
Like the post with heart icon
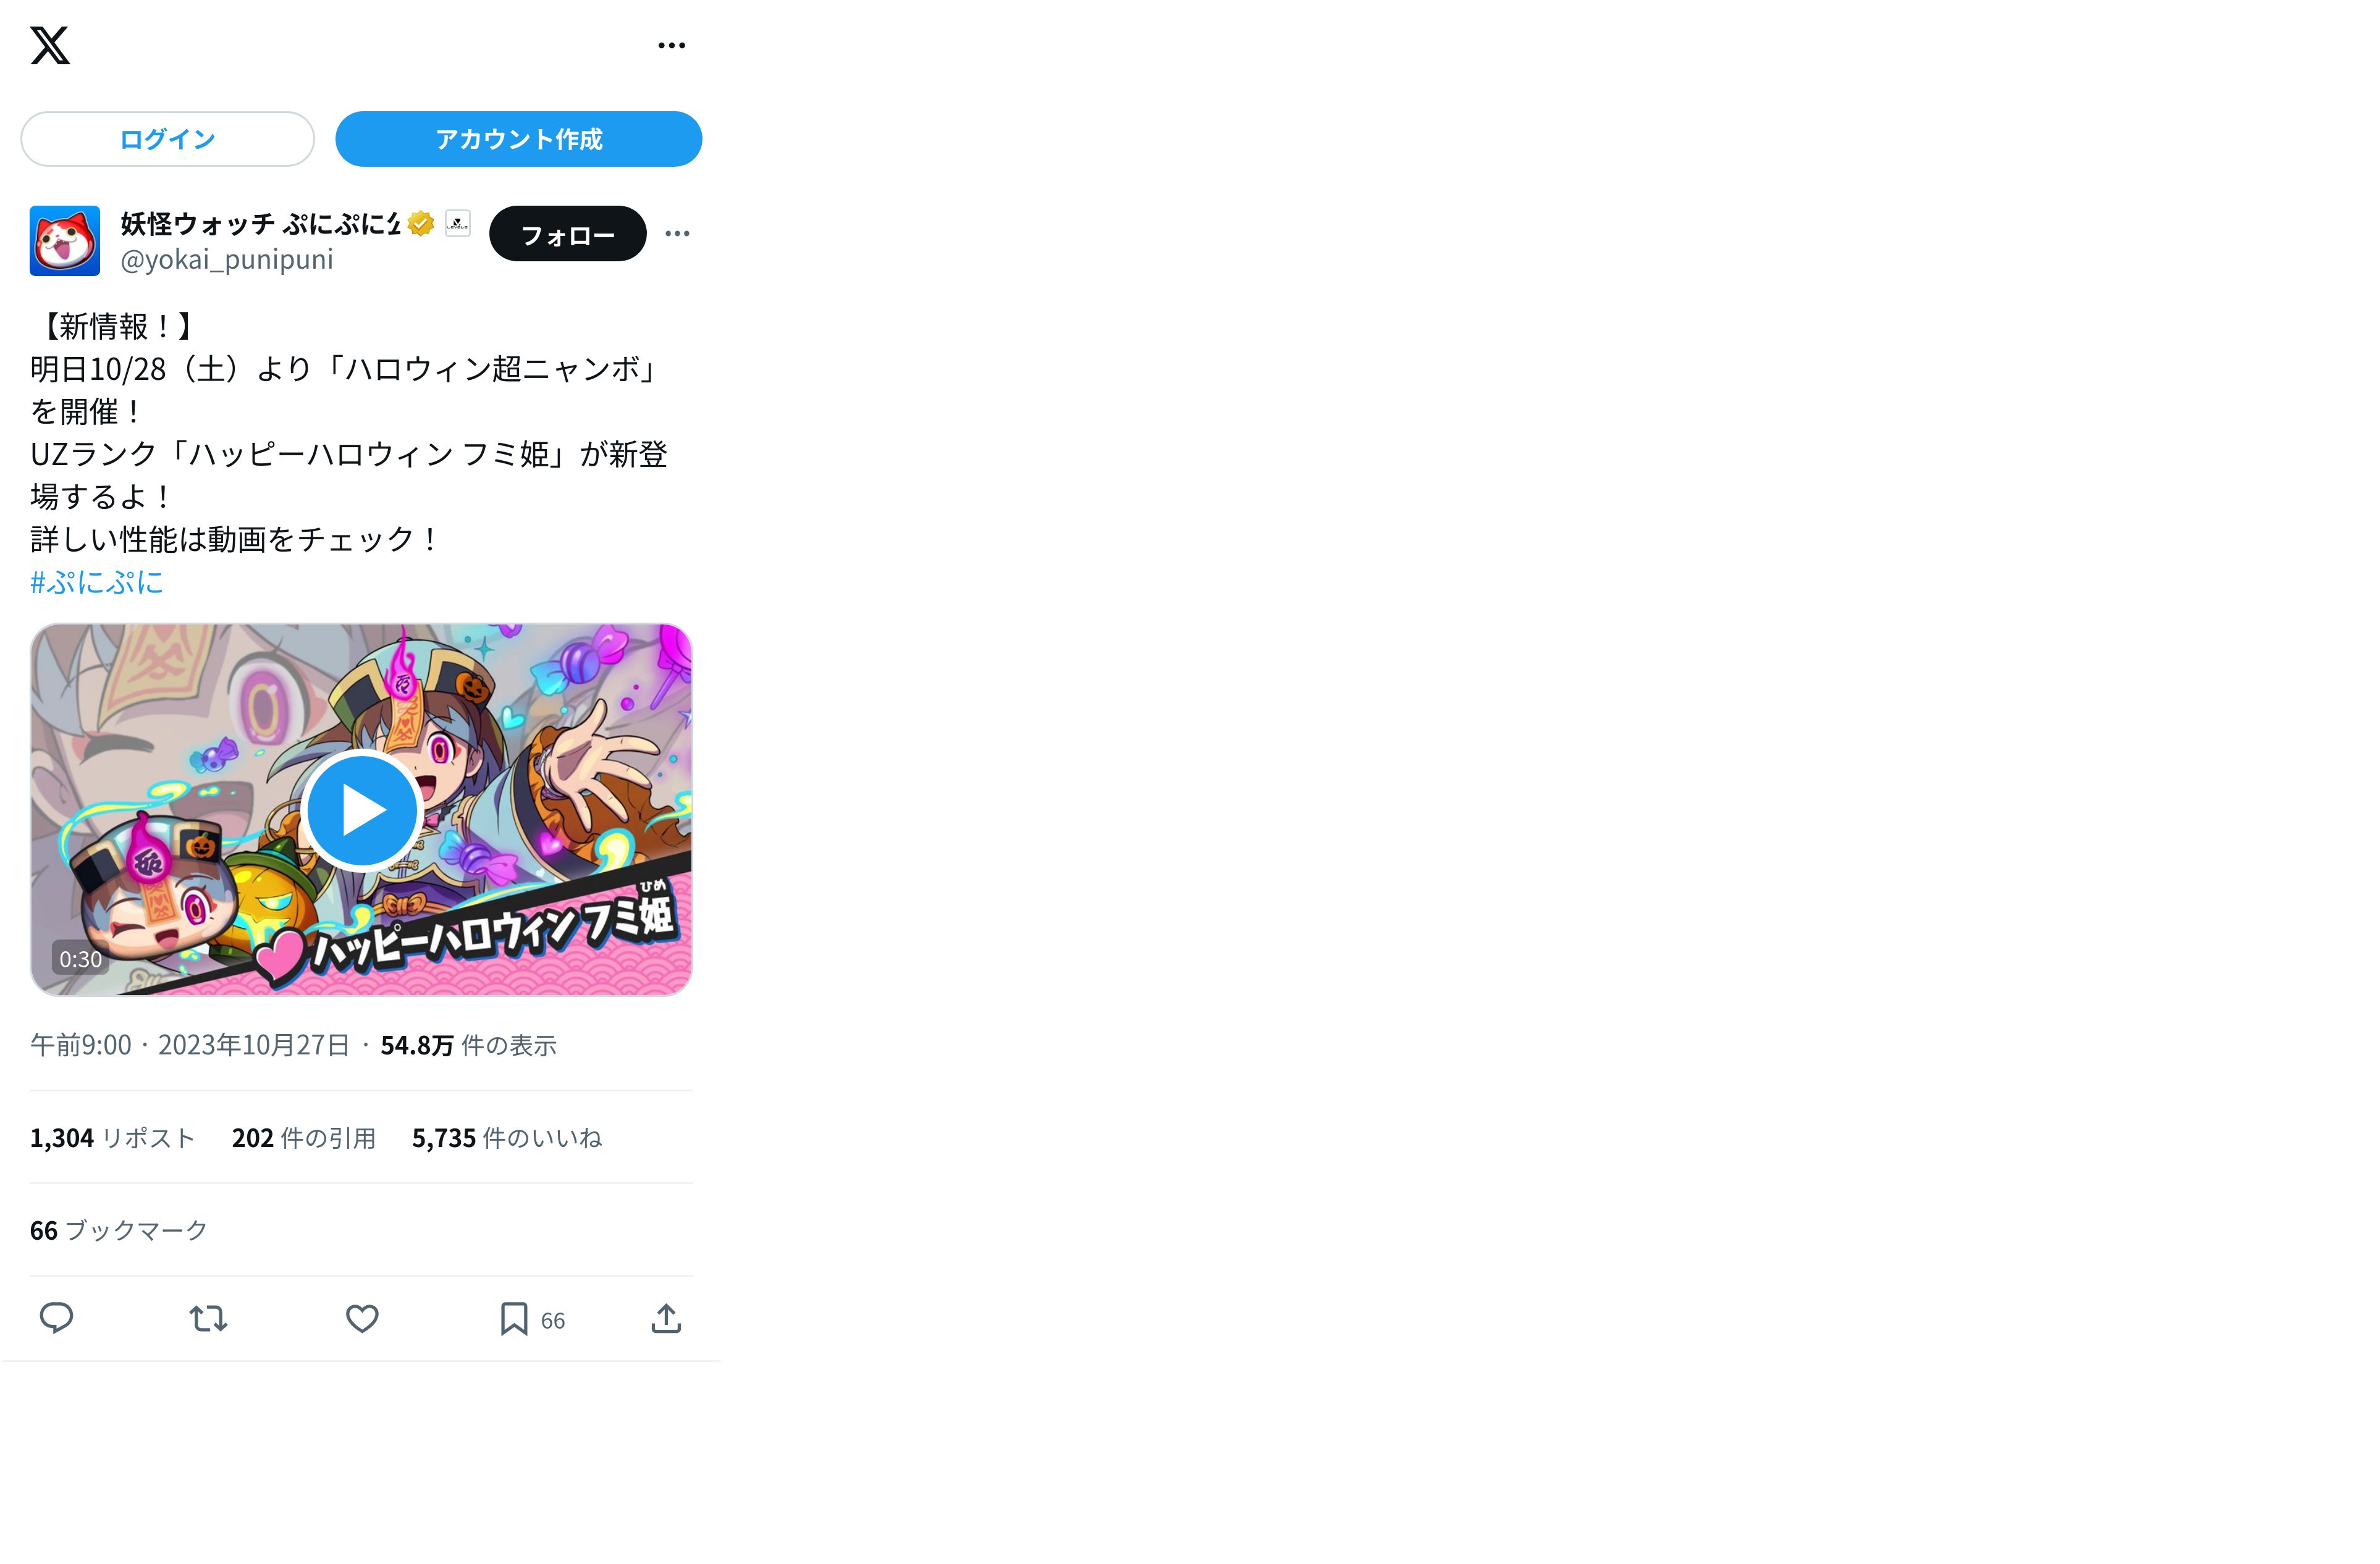click(x=362, y=1319)
